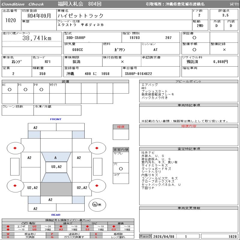The height and width of the screenshot is (240, 240).
Task: Click the color code 'R71'
Action: (48, 62)
